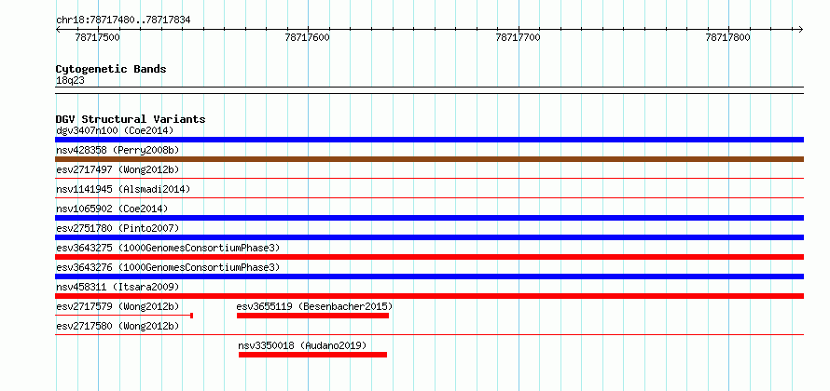Click ruler position 78717800
This screenshot has height=391, width=830.
(727, 37)
